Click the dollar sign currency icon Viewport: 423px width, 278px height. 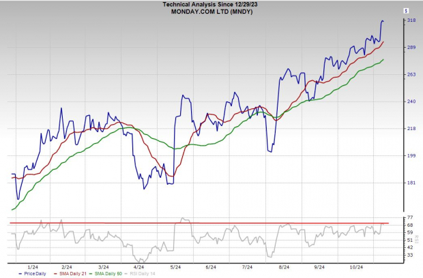tap(406, 11)
